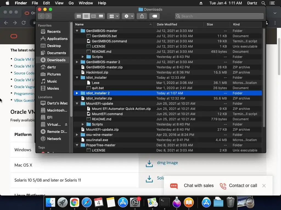
Task: Expand Scripts folder inside MountEFI-update
Action: point(83,124)
